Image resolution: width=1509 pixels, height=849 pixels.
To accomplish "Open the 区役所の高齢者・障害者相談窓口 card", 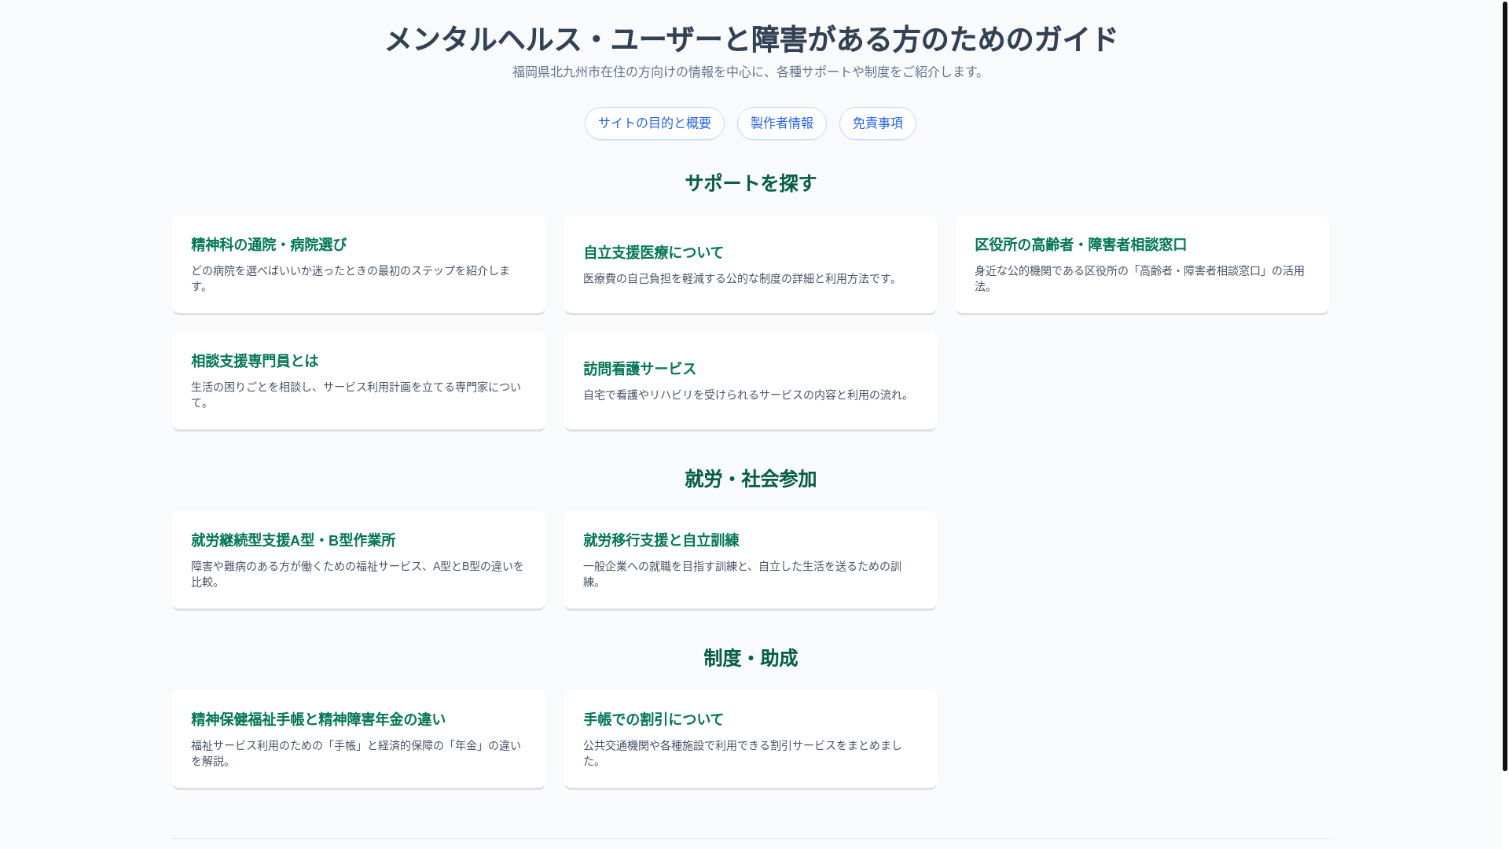I will (1141, 264).
